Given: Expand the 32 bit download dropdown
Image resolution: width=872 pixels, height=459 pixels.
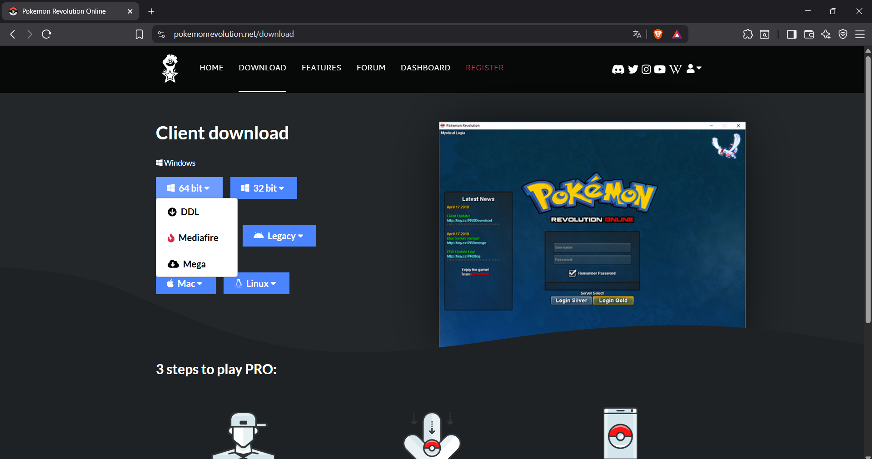Looking at the screenshot, I should (264, 188).
